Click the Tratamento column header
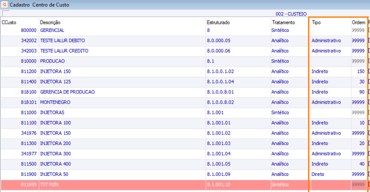The image size is (370, 192). tap(284, 23)
